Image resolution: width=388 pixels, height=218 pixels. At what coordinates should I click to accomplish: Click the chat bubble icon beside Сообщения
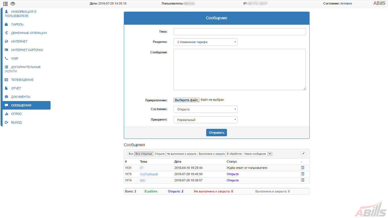click(7, 105)
